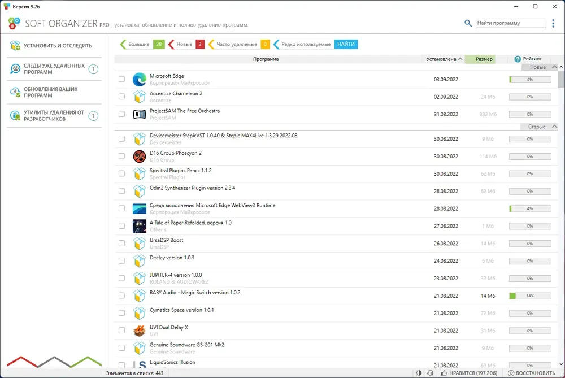This screenshot has width=565, height=378.
Task: Click Microsoft Edge 4% rating bar
Action: [530, 79]
